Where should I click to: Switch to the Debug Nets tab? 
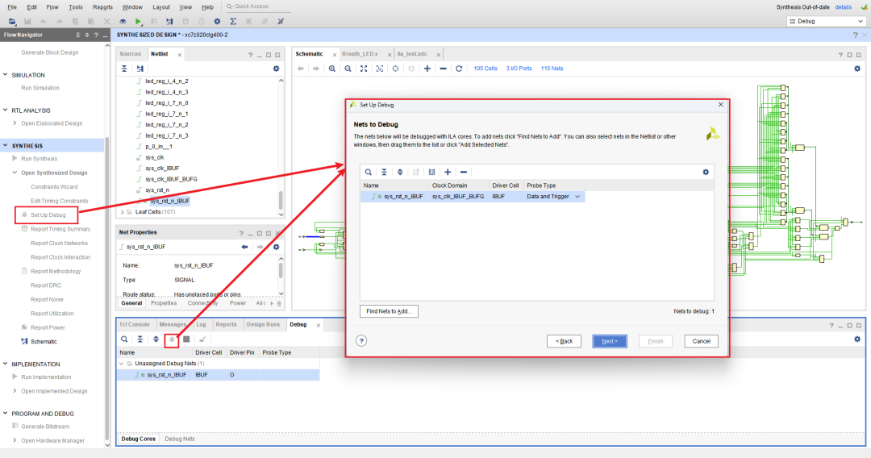(x=179, y=439)
